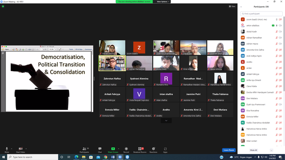This screenshot has width=285, height=160.
Task: Open the more options ellipsis in Participants panel
Action: [x=271, y=150]
